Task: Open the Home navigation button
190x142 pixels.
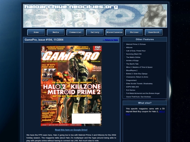Action: pyautogui.click(x=36, y=32)
